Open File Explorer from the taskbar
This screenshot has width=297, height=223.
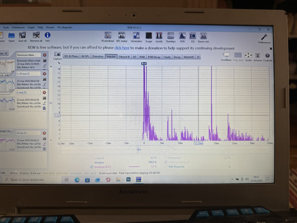coord(118,179)
